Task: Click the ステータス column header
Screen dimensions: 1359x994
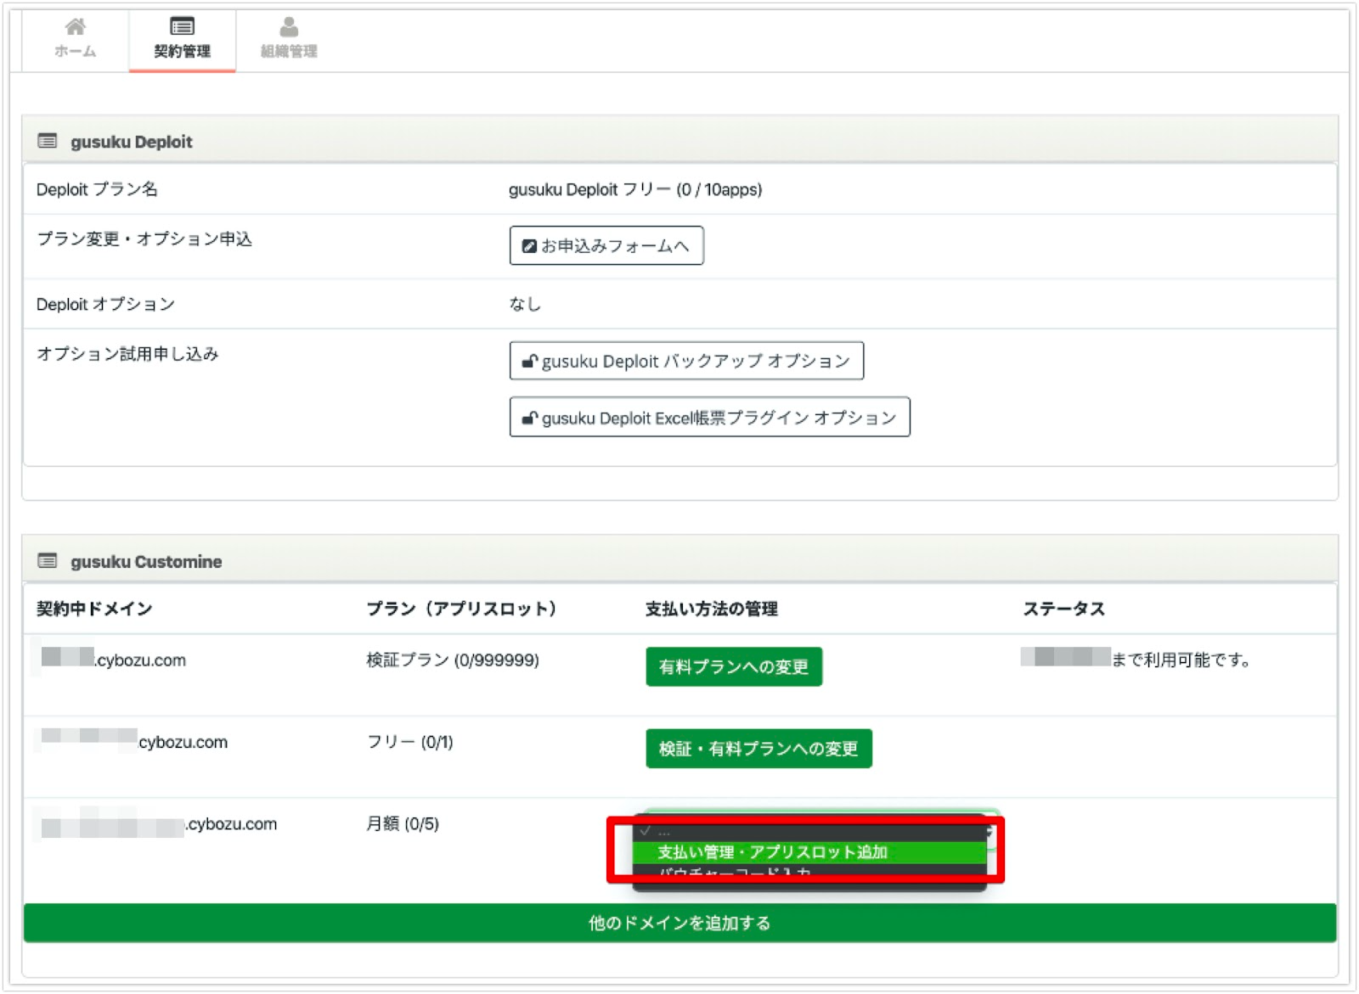Action: [x=1063, y=609]
